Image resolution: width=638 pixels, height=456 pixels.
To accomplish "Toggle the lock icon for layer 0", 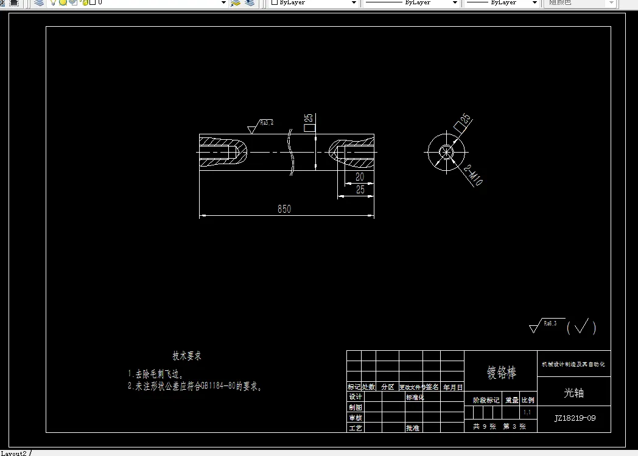I will (85, 2).
